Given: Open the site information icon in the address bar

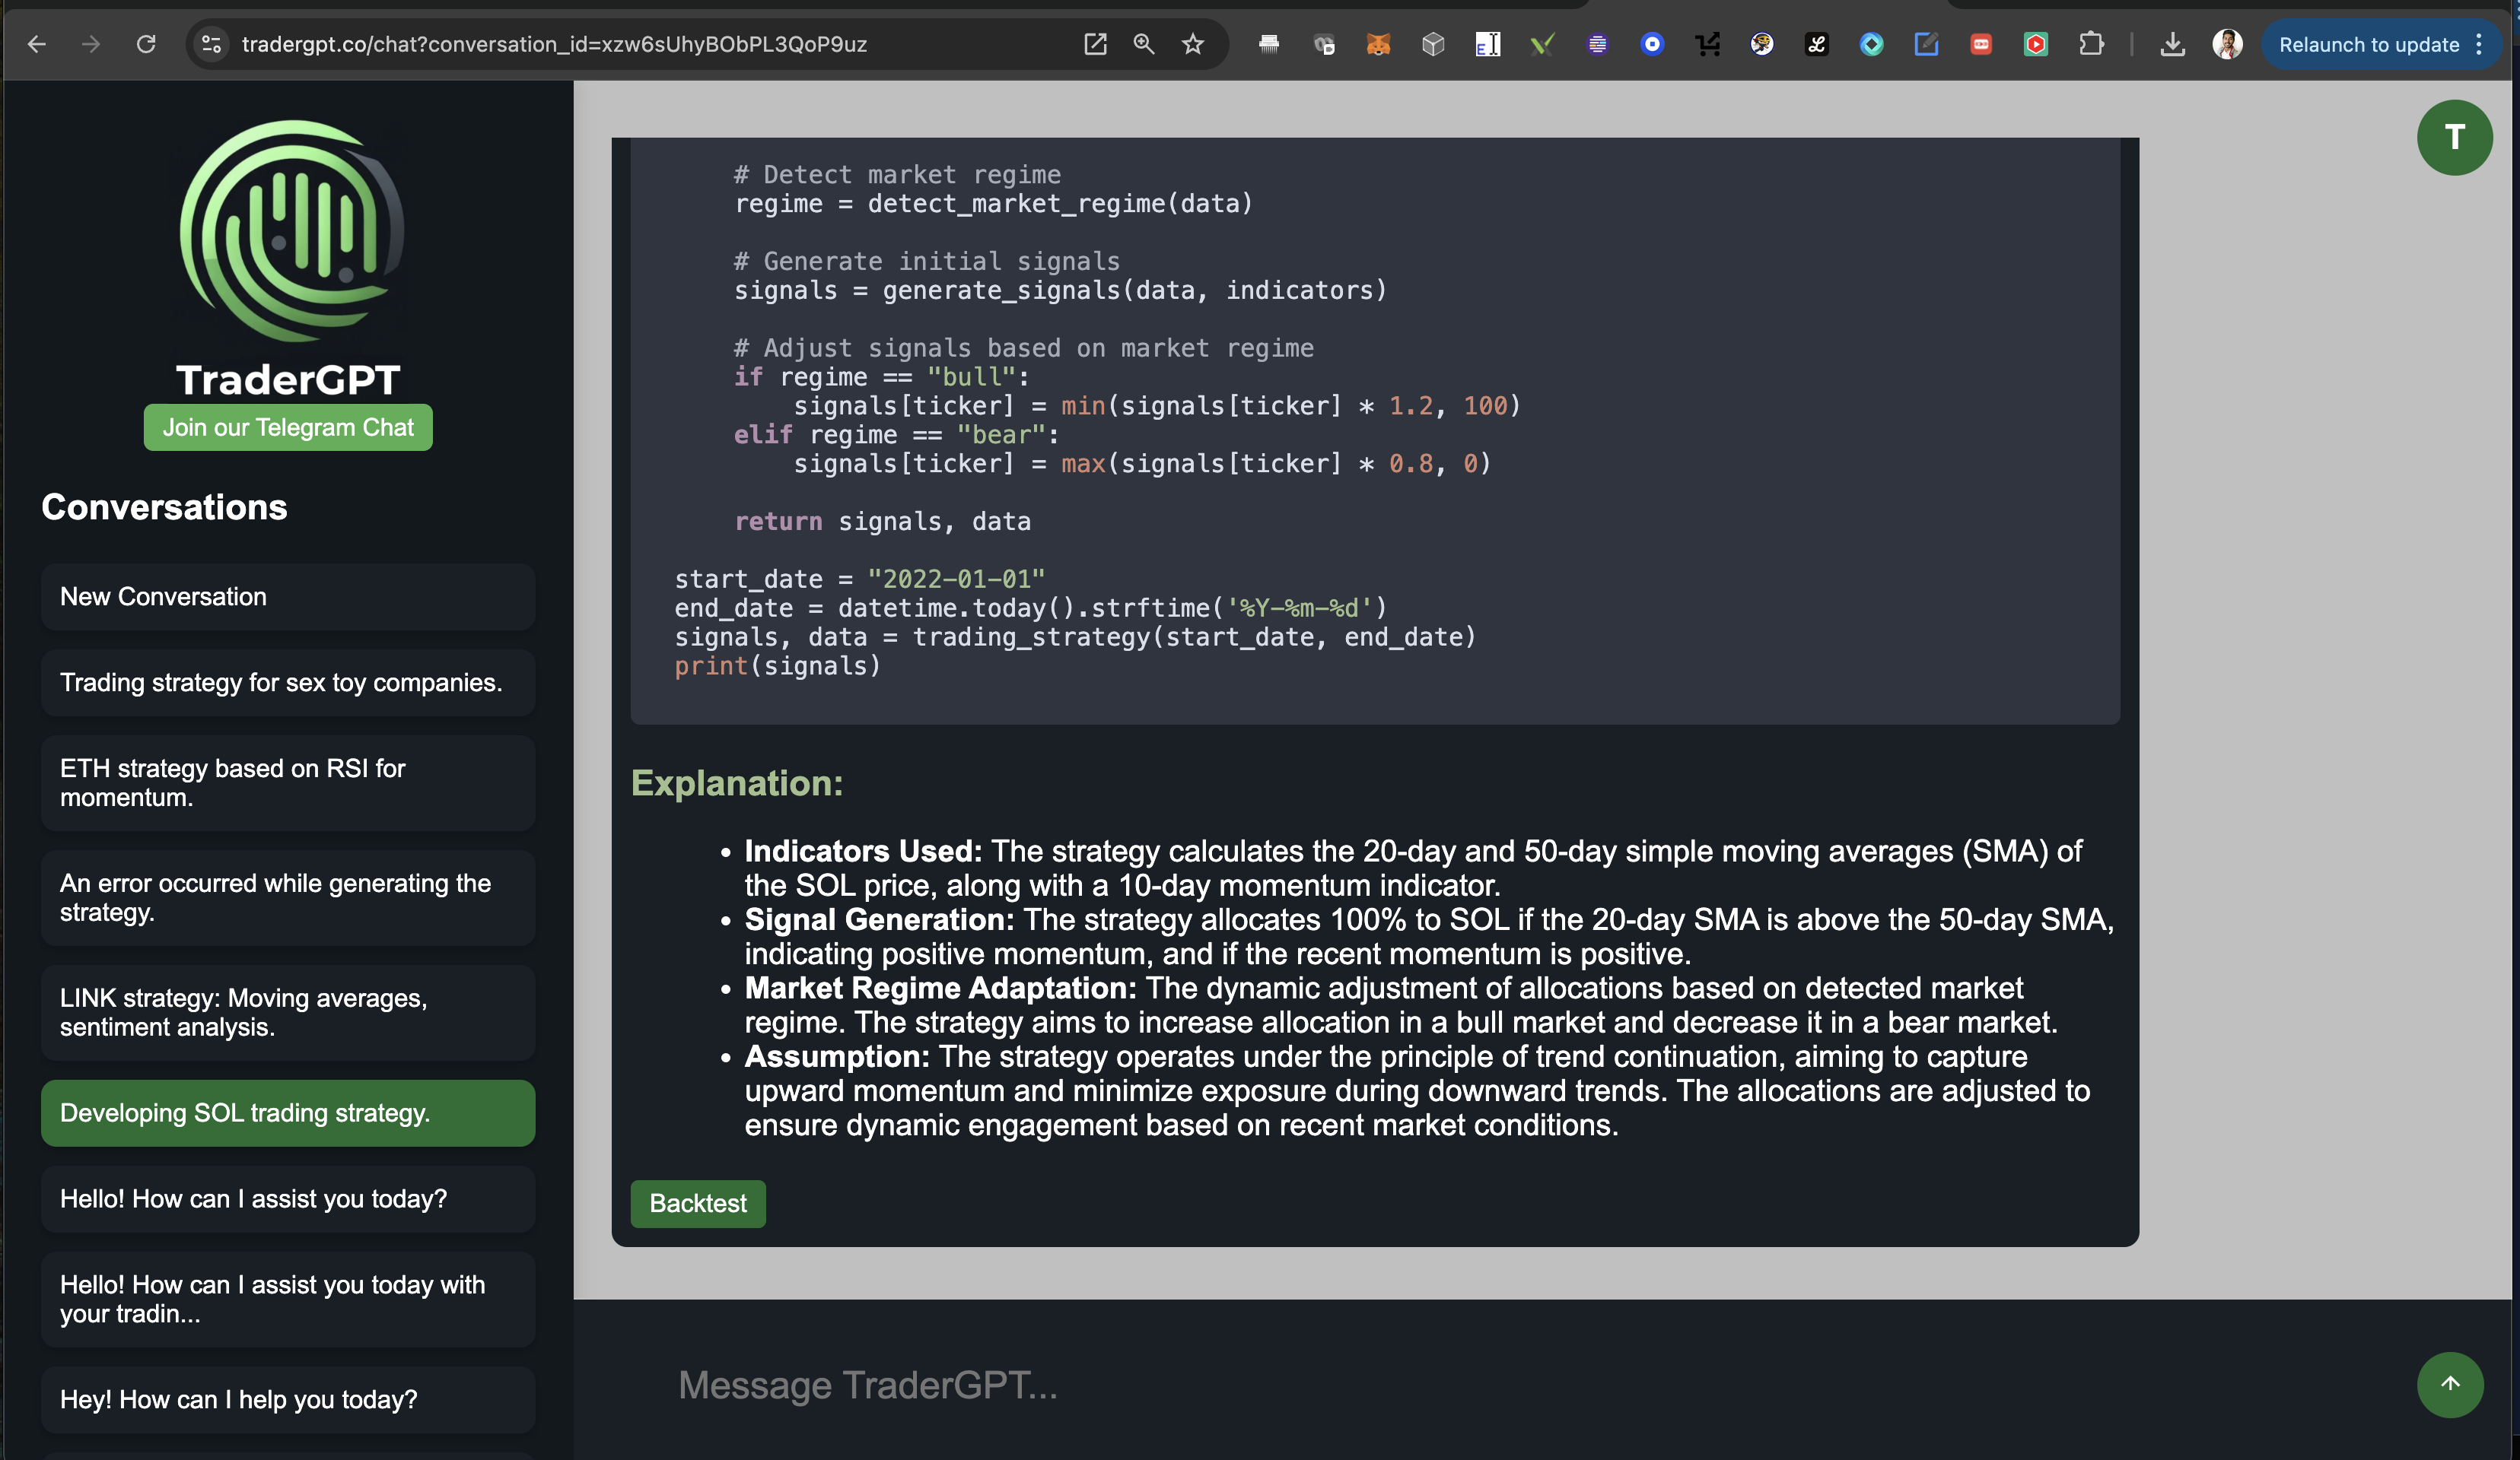Looking at the screenshot, I should pos(211,44).
